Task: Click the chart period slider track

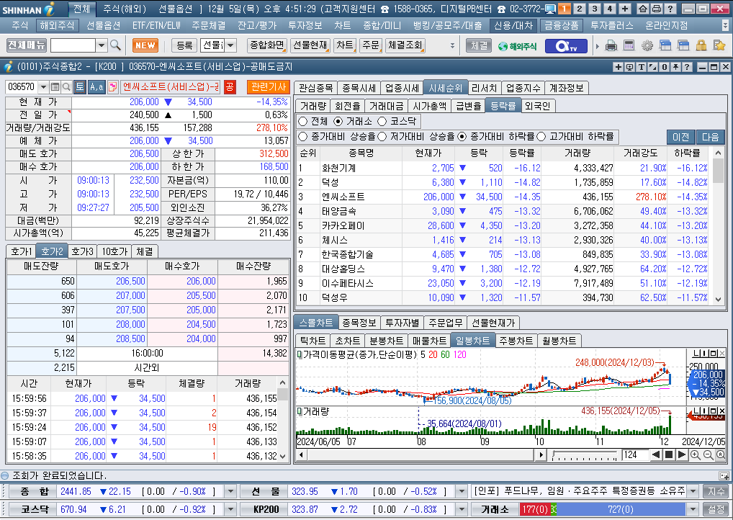Action: pyautogui.click(x=585, y=454)
